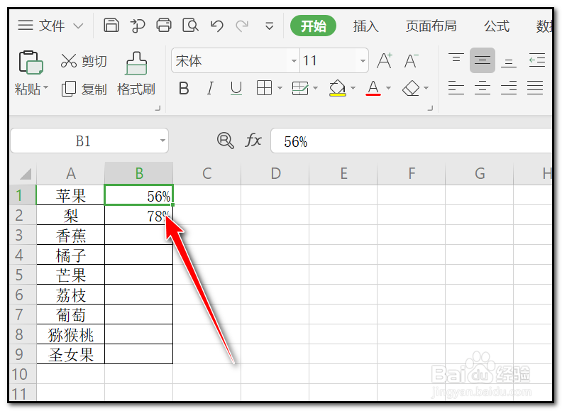Viewport: 562px width, 411px height.
Task: Select column D header
Action: [x=275, y=173]
